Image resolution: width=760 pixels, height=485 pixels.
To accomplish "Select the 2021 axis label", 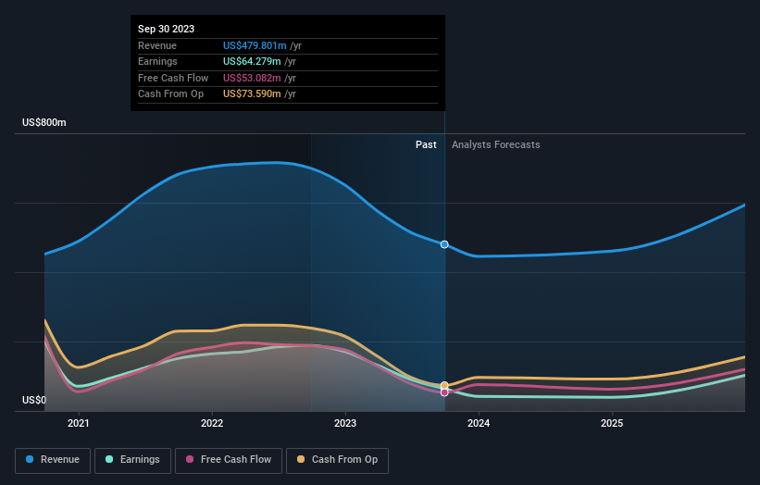I will click(x=79, y=423).
